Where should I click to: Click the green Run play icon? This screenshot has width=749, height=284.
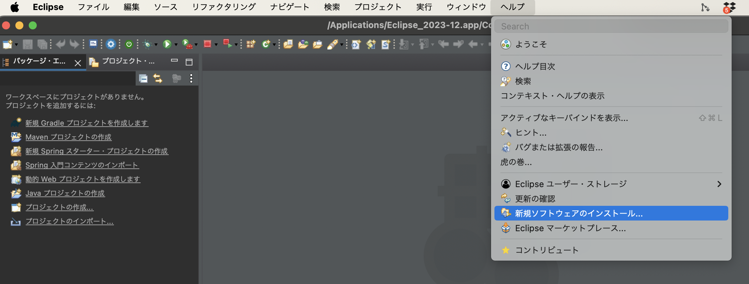[x=167, y=44]
